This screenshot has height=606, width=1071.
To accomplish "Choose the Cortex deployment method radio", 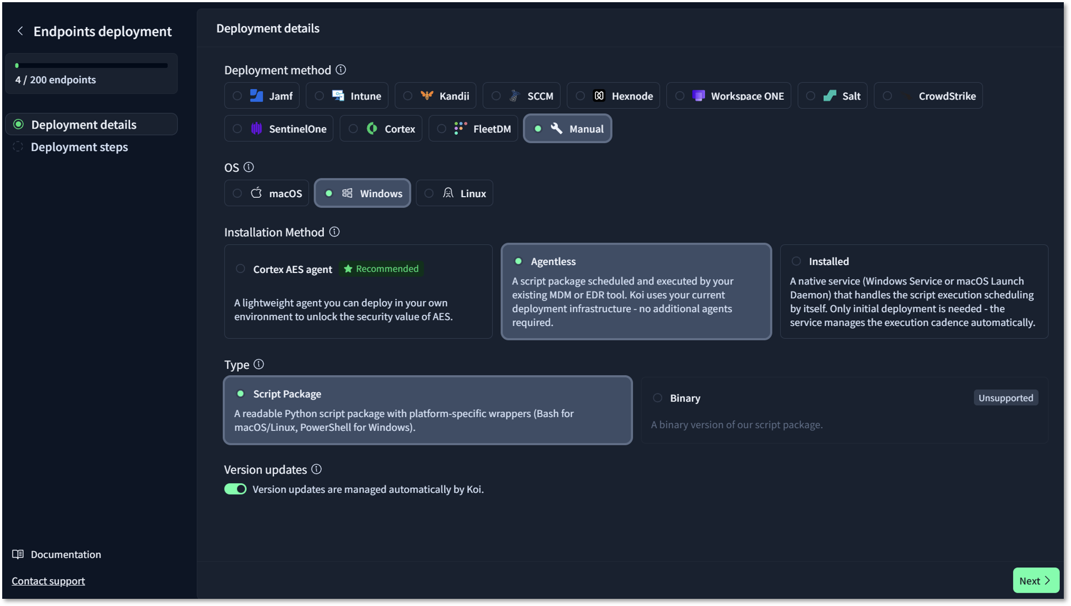I will 353,129.
